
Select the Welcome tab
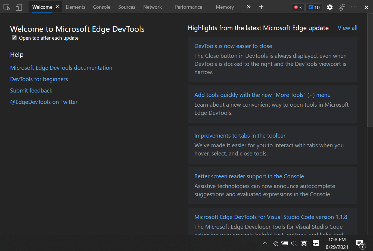tap(42, 7)
